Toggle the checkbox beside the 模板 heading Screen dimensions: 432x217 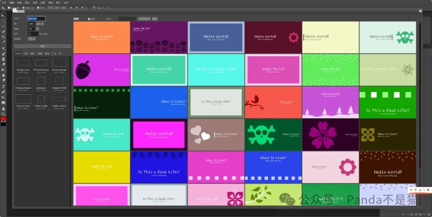point(89,19)
